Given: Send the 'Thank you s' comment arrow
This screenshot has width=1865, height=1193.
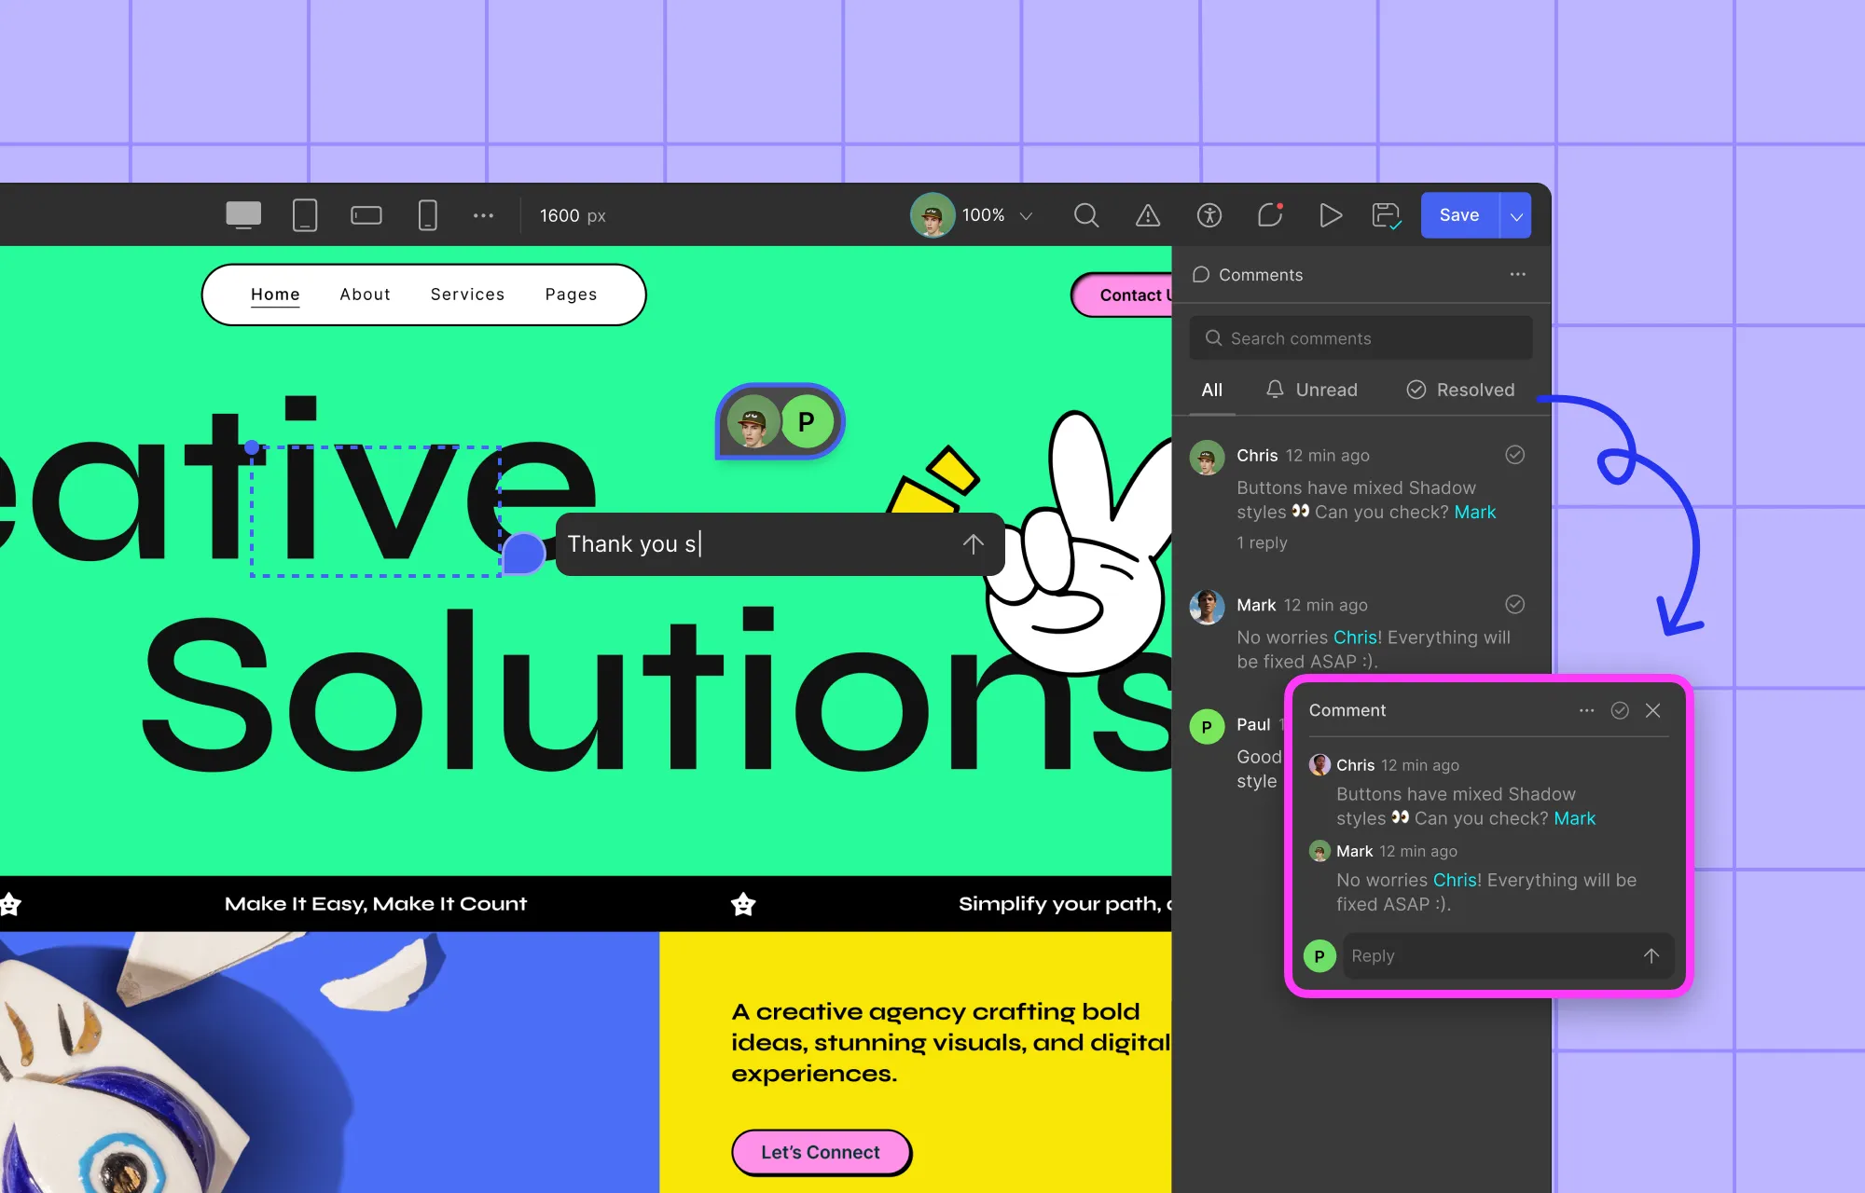Looking at the screenshot, I should (973, 544).
